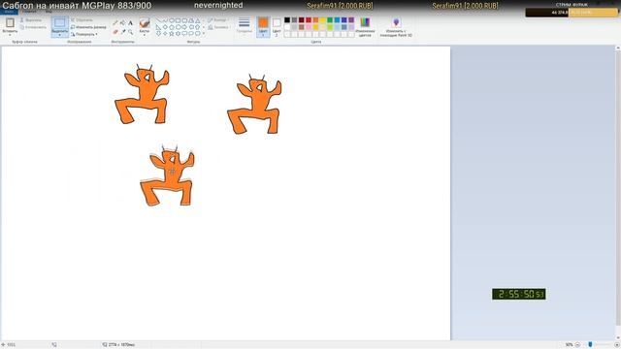This screenshot has height=349, width=621.
Task: Select the Magnifier zoom tool
Action: point(130,32)
